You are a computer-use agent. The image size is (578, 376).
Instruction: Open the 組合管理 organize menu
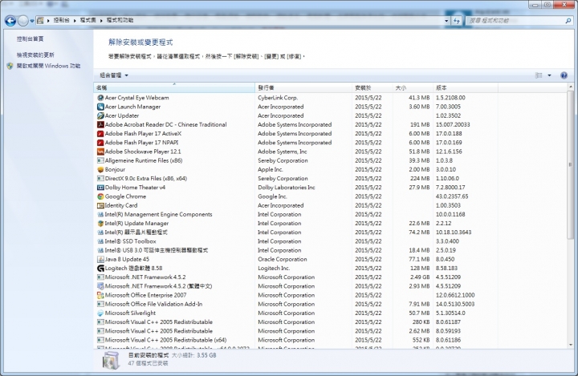coord(114,75)
